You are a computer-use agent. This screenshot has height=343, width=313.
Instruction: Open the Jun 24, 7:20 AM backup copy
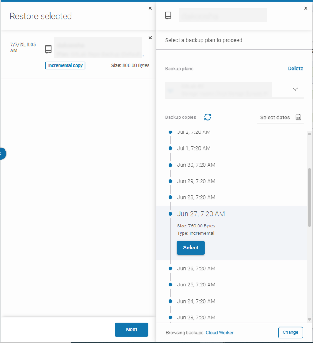click(x=196, y=301)
